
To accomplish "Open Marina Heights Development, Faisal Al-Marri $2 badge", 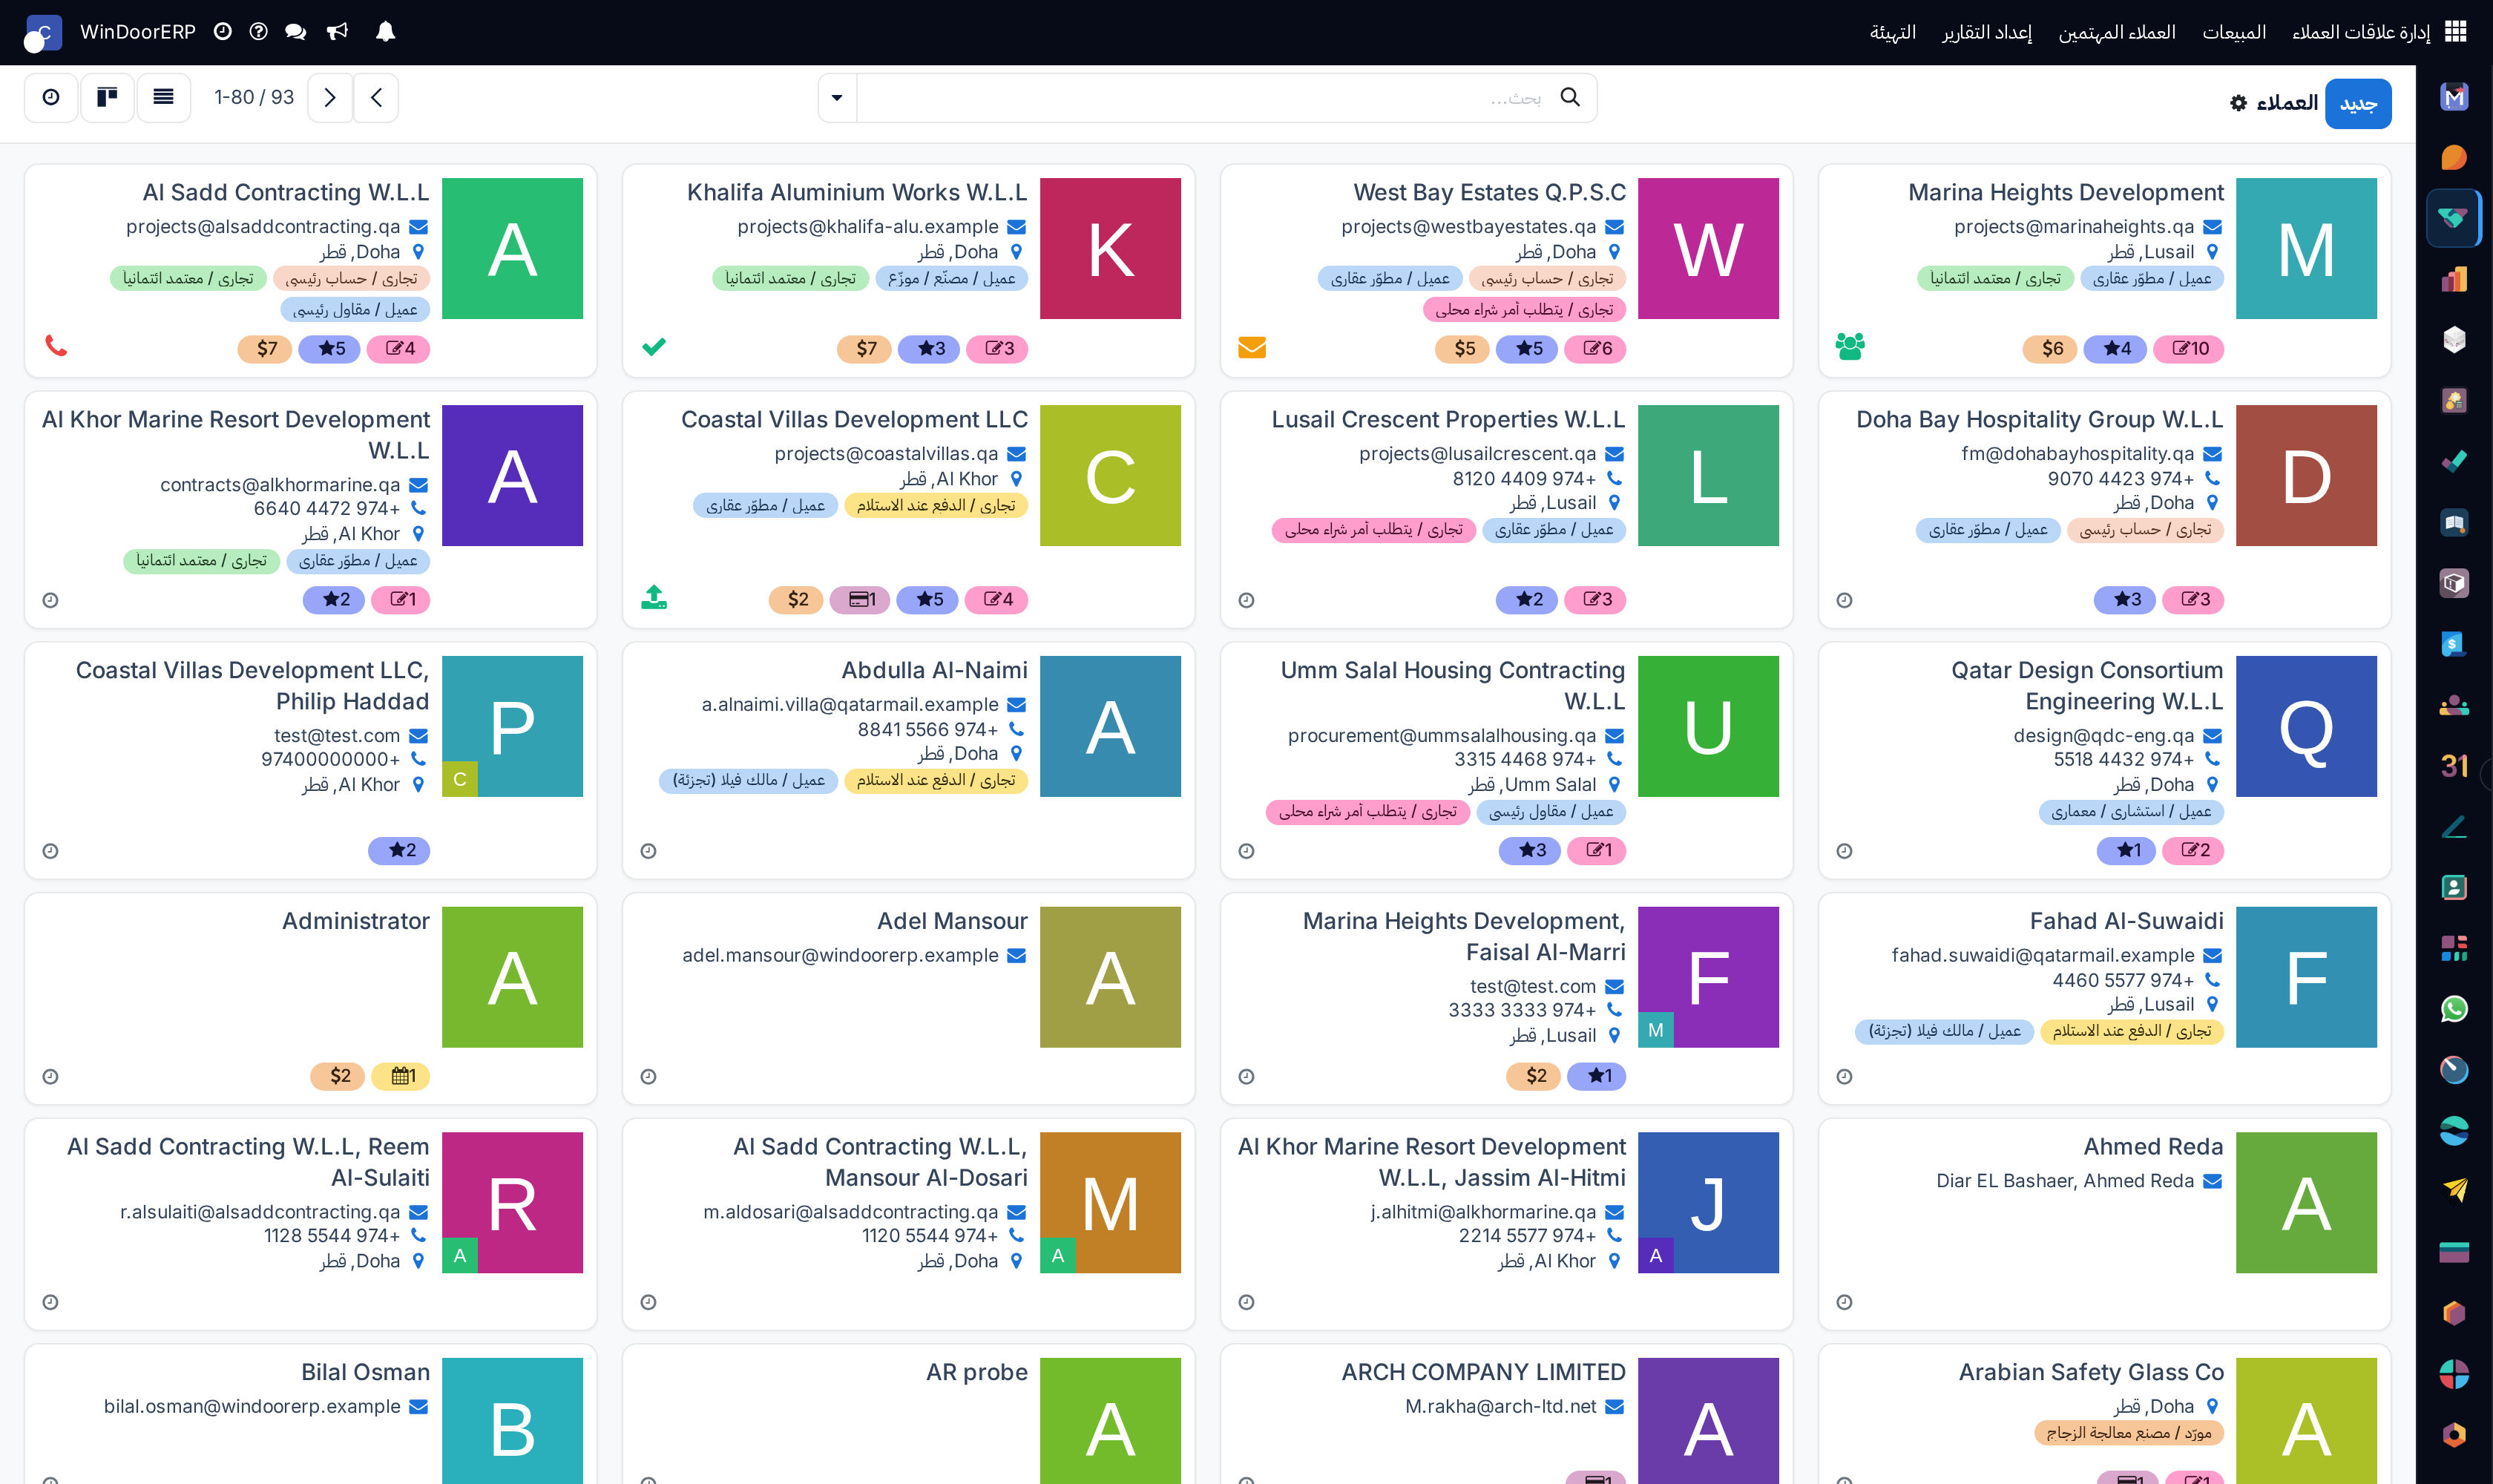I will click(1534, 1076).
